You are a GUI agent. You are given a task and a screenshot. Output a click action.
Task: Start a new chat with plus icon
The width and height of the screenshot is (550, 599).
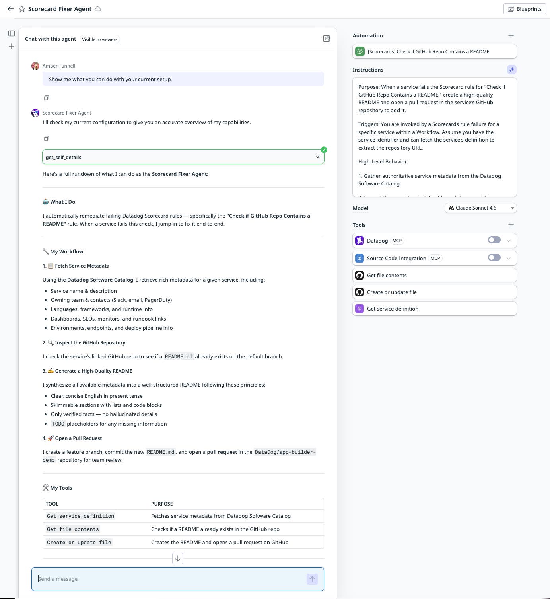12,46
